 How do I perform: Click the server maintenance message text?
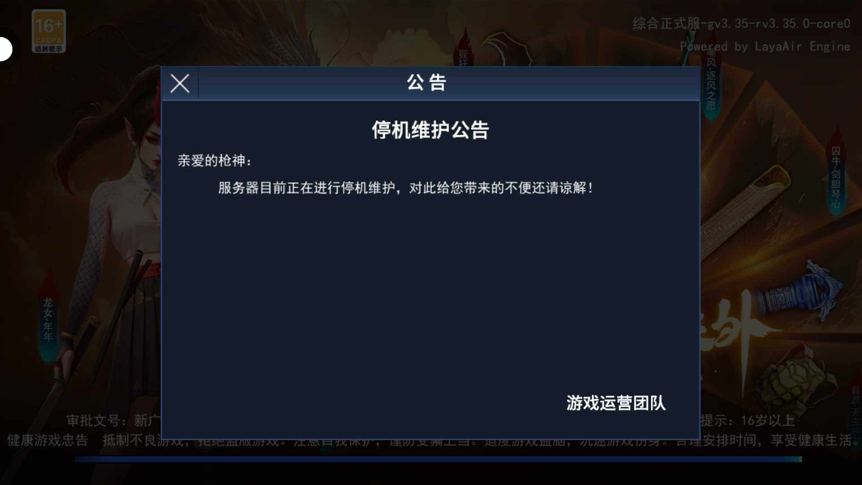pyautogui.click(x=406, y=188)
